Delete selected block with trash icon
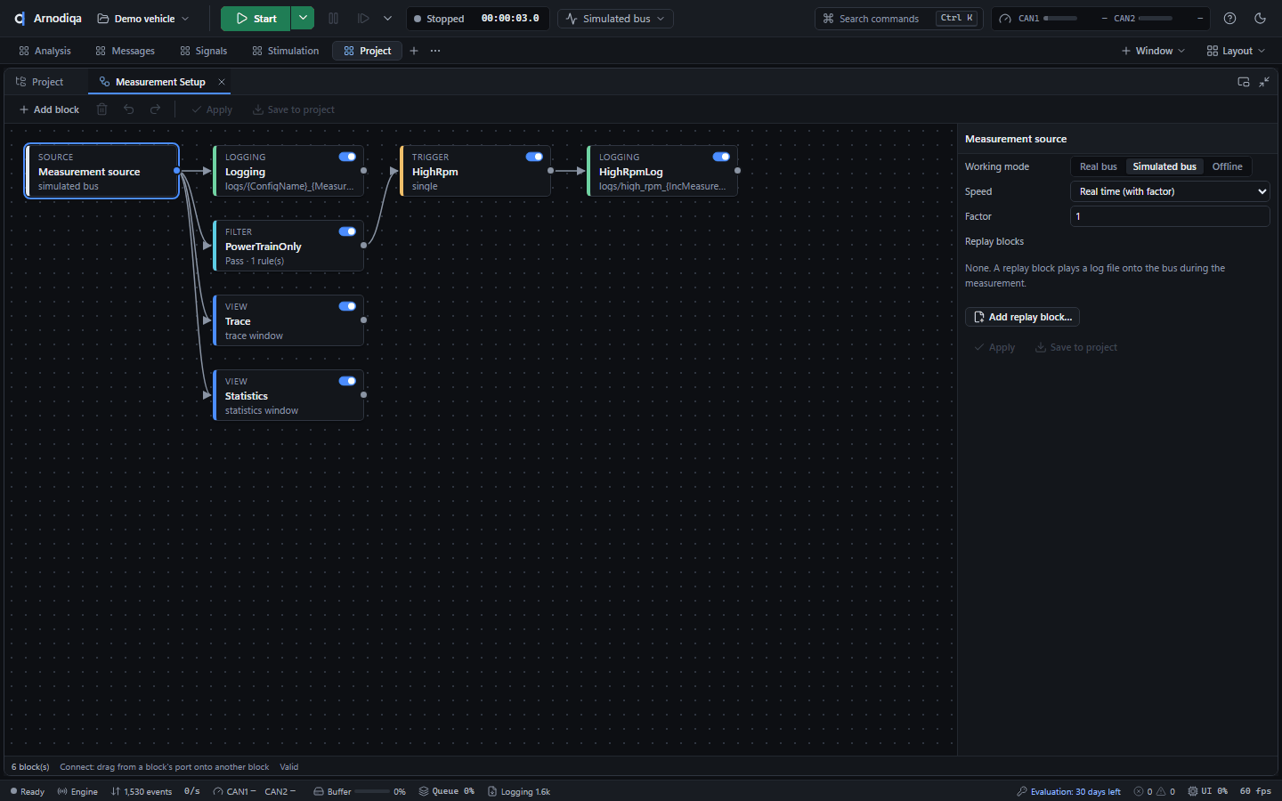The height and width of the screenshot is (801, 1282). coord(102,109)
